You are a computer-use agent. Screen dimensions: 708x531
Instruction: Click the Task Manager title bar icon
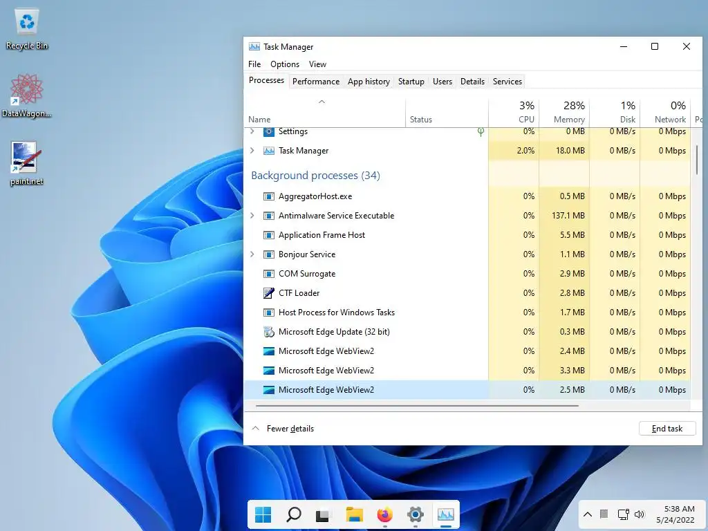click(x=254, y=46)
